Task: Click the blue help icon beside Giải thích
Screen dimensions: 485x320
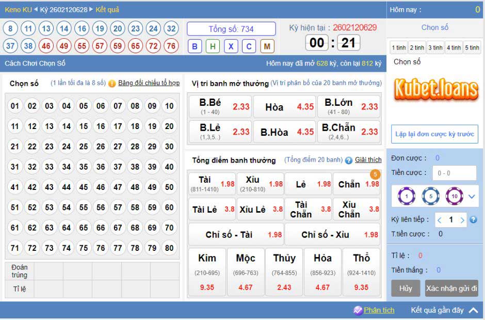Action: click(349, 160)
